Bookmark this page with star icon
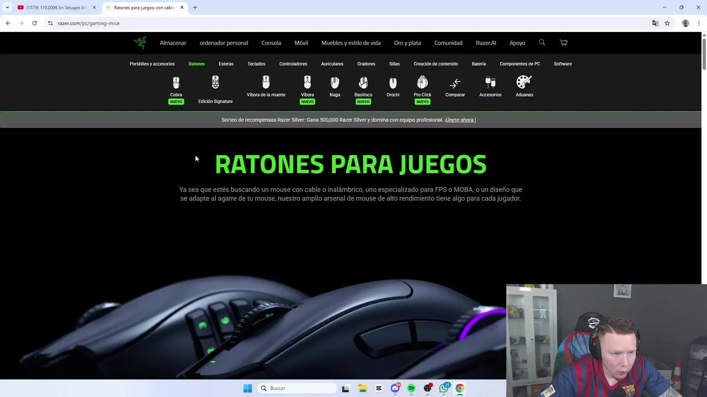 (667, 23)
